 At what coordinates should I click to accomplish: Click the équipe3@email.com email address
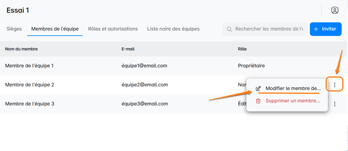pyautogui.click(x=145, y=104)
